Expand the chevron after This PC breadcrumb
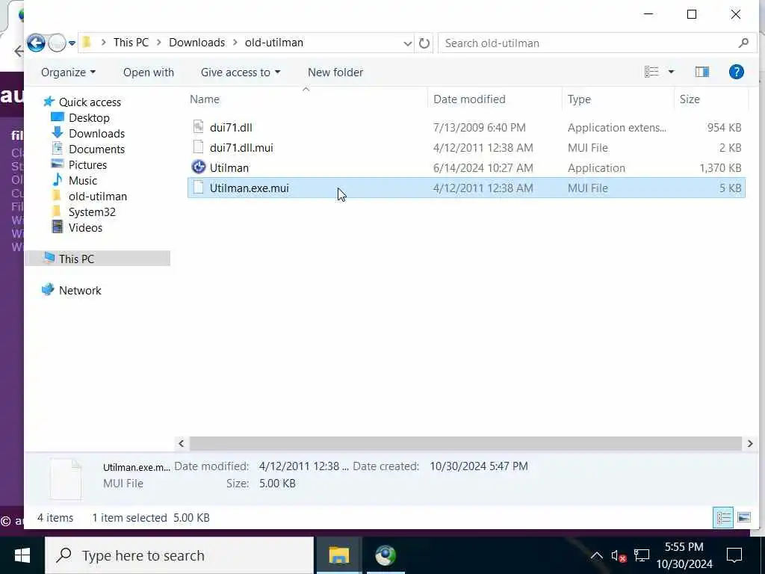Image resolution: width=765 pixels, height=574 pixels. coord(158,43)
